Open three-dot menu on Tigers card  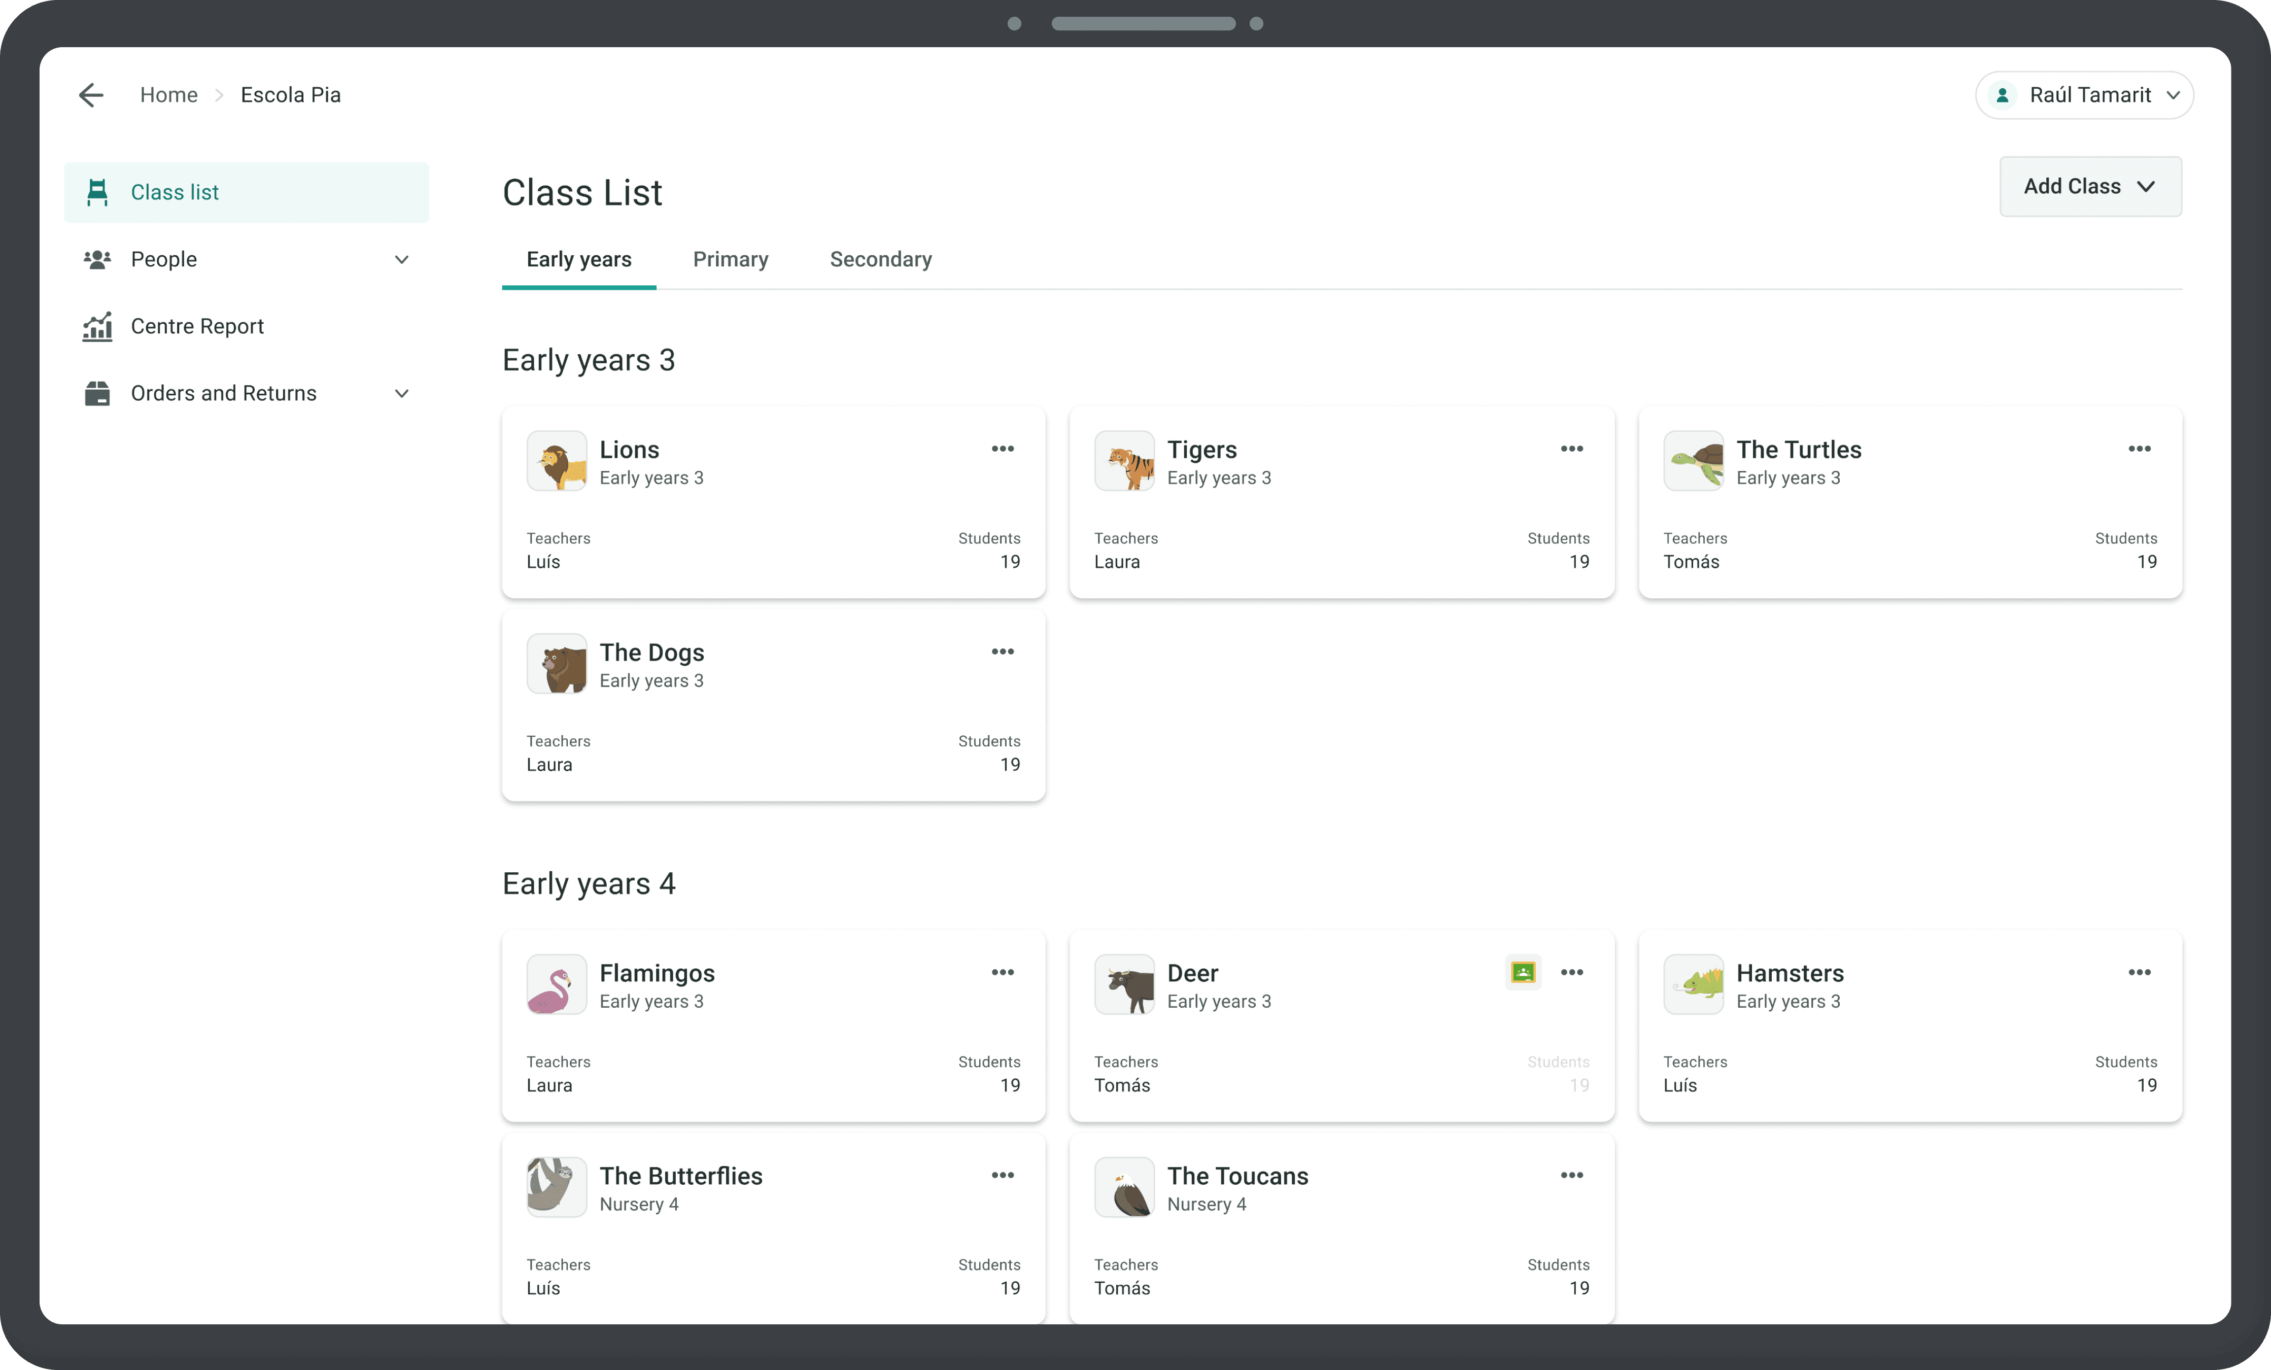(1571, 449)
